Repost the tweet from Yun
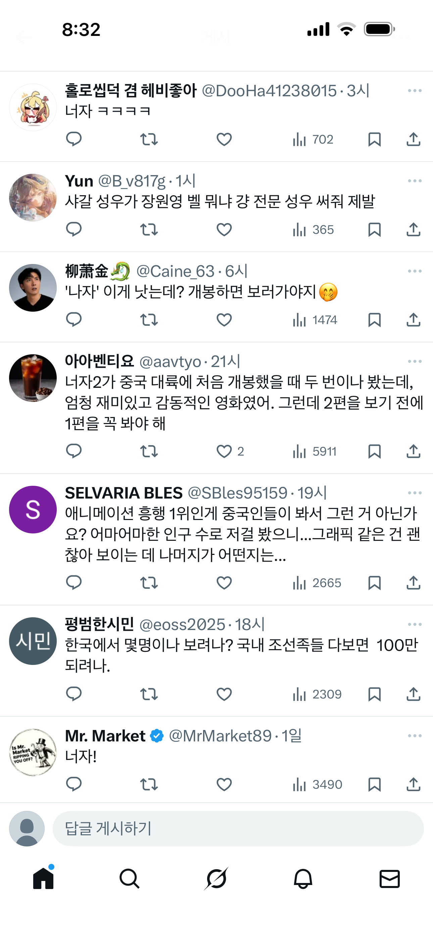Viewport: 433px width, 938px height. point(149,229)
